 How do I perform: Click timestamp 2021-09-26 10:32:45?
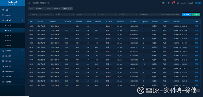180,26
